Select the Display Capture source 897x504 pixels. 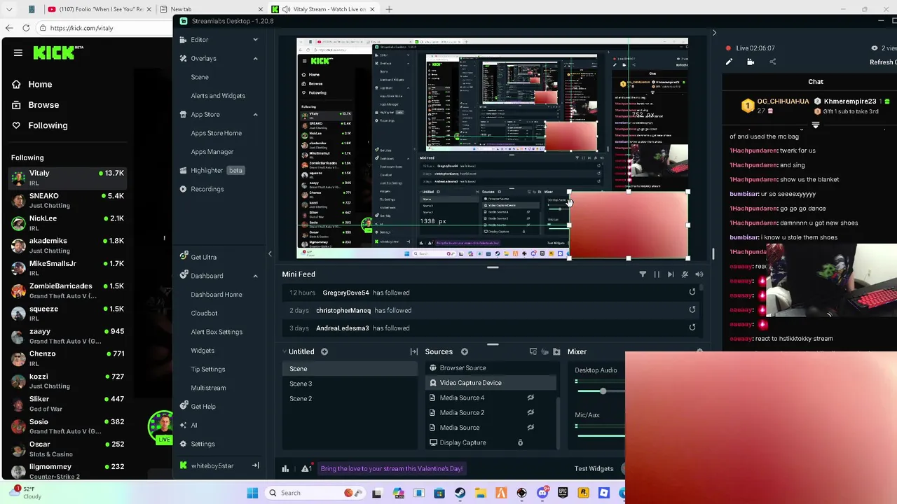pos(491,442)
